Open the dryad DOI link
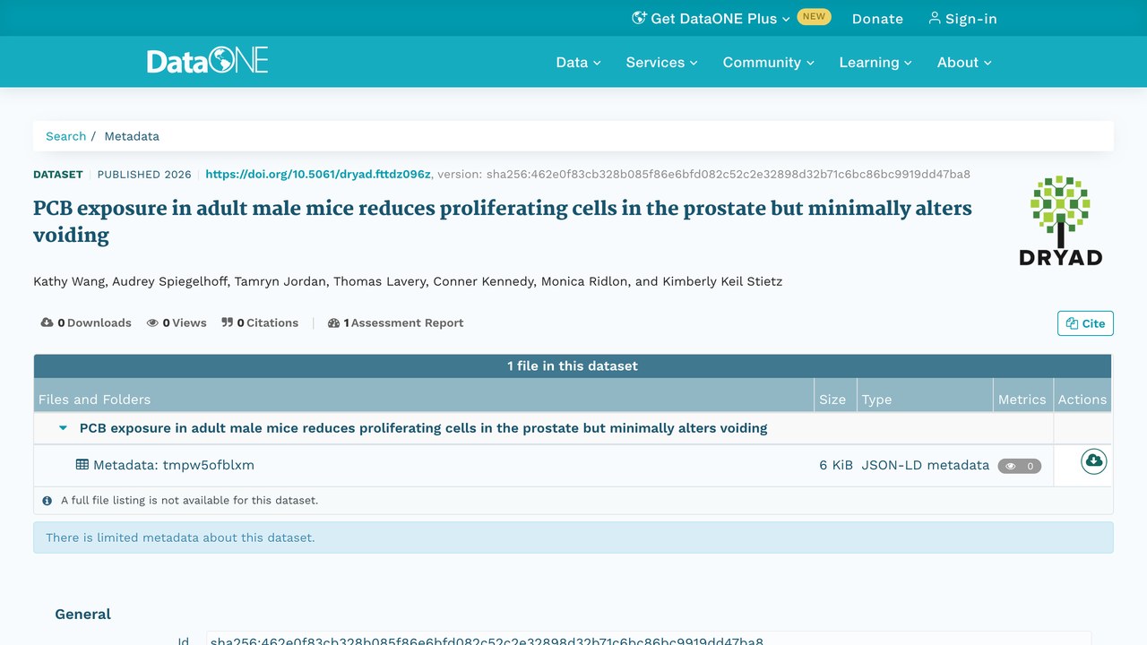This screenshot has height=645, width=1147. (318, 174)
